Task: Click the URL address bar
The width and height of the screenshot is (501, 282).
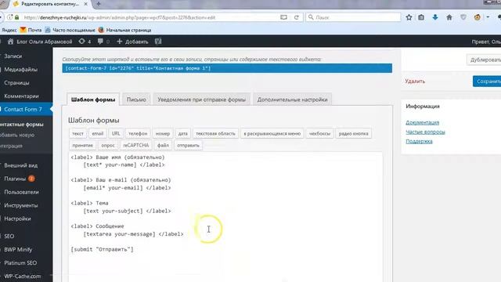Action: point(150,17)
